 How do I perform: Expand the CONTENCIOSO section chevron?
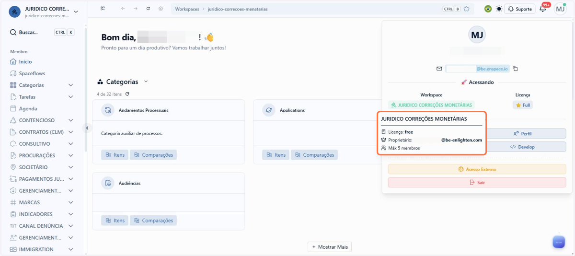tap(71, 120)
